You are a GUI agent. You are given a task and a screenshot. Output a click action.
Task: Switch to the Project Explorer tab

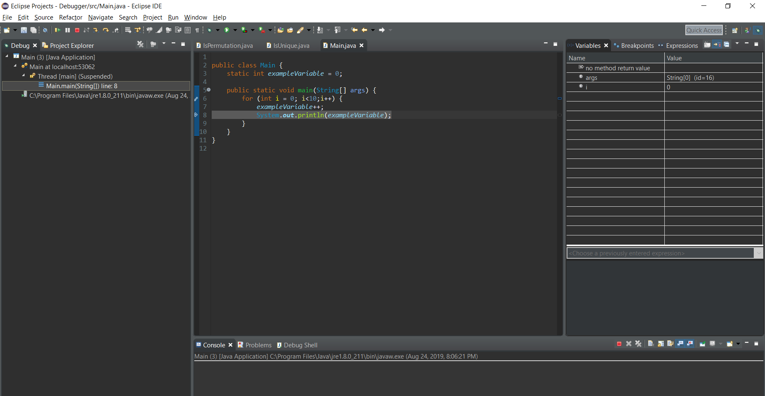pos(68,45)
